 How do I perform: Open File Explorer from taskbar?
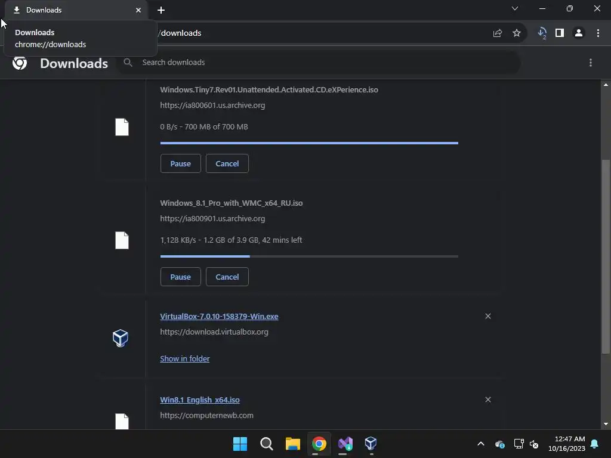(292, 444)
